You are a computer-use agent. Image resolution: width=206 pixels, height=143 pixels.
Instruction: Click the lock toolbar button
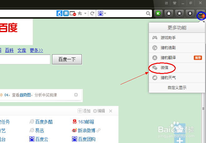(x=169, y=13)
